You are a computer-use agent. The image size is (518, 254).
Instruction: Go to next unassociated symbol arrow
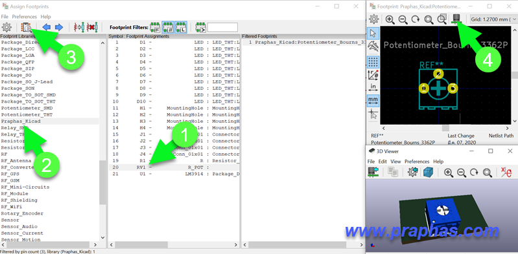59,27
